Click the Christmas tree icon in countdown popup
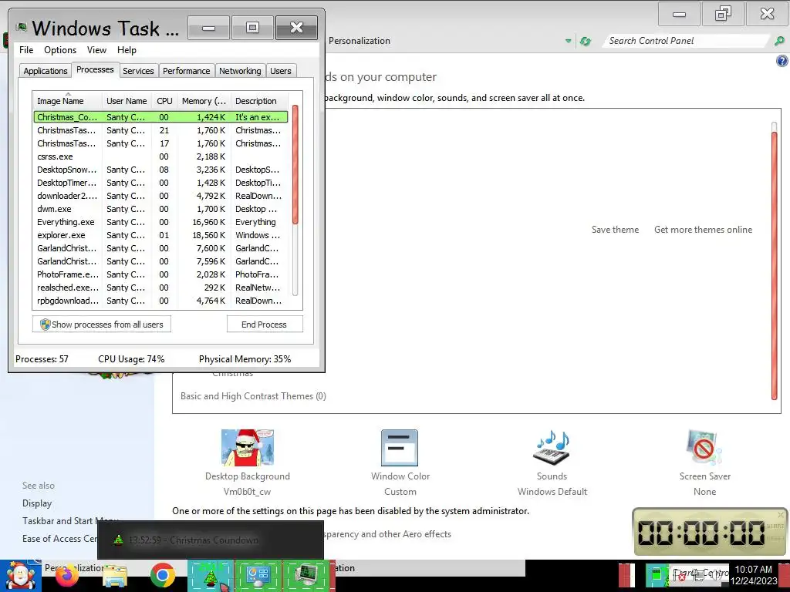Image resolution: width=790 pixels, height=592 pixels. pyautogui.click(x=118, y=540)
